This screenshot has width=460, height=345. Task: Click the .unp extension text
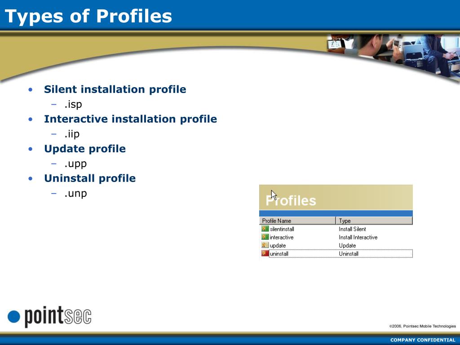(75, 194)
